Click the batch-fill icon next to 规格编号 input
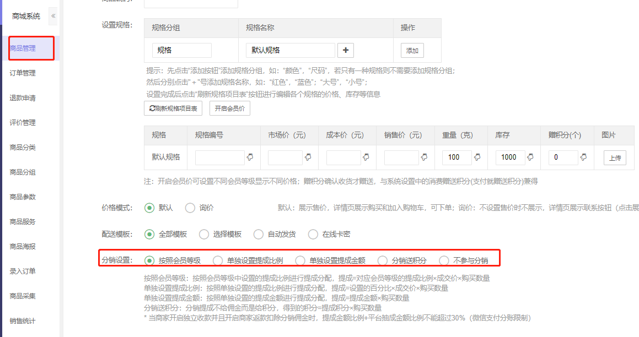This screenshot has width=639, height=337. point(250,157)
